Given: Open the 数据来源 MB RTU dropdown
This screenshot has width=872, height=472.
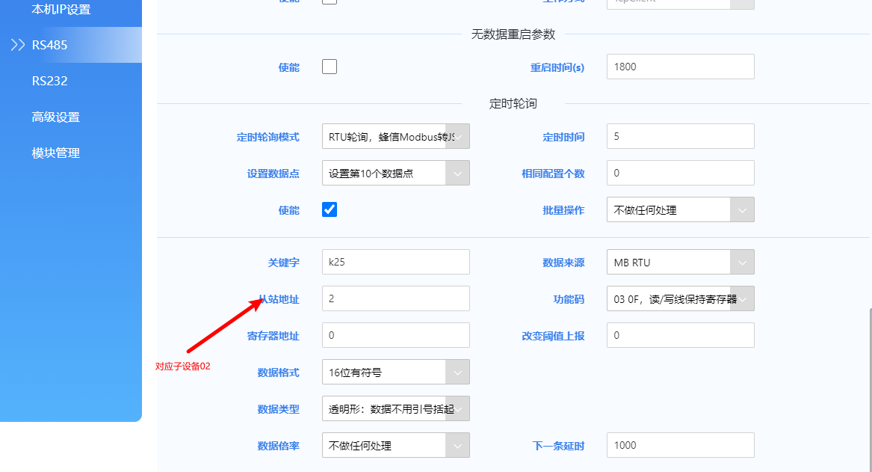Looking at the screenshot, I should [x=742, y=263].
